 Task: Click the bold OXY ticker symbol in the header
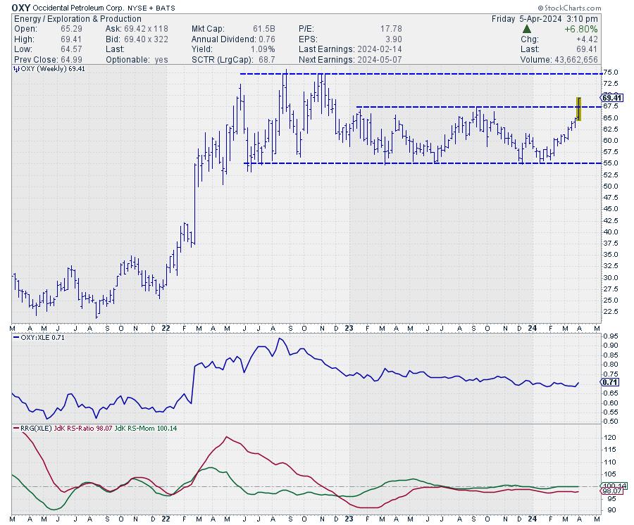pyautogui.click(x=21, y=7)
